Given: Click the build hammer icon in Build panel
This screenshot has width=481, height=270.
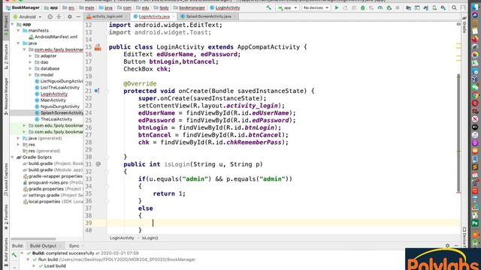Looking at the screenshot, I should pyautogui.click(x=14, y=254).
